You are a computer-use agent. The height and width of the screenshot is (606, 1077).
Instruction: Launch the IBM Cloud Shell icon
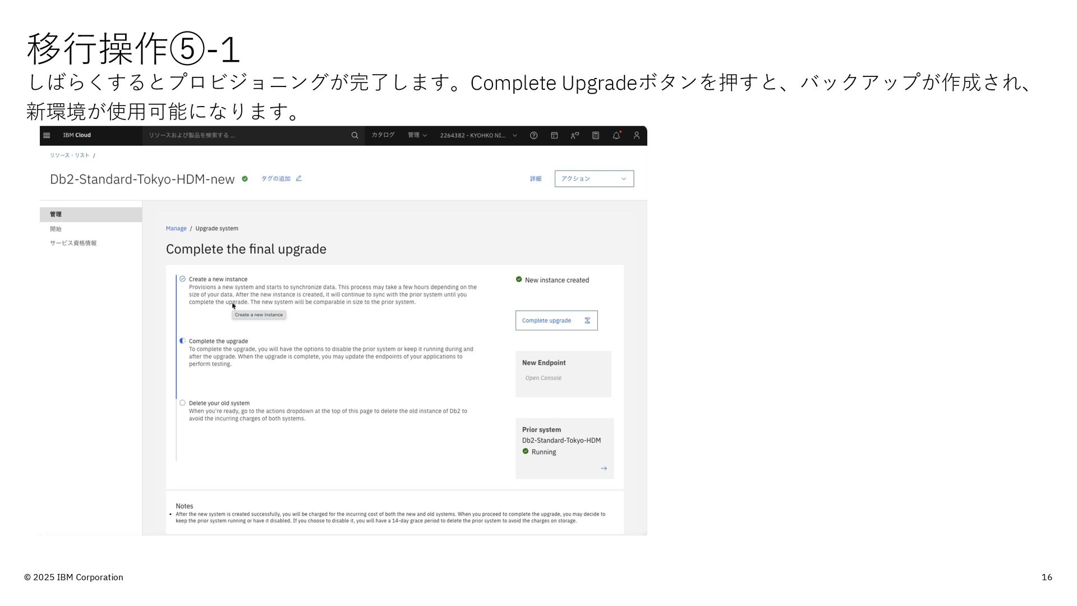click(554, 135)
